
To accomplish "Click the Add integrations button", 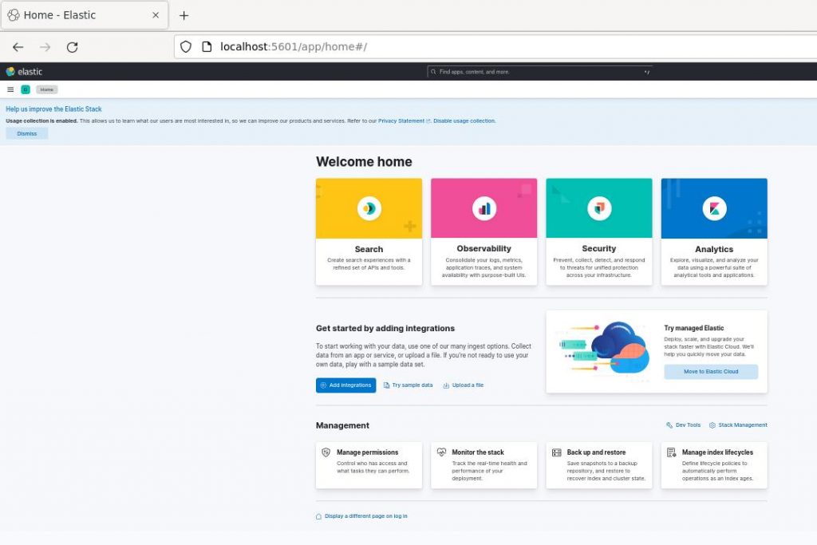I will point(346,385).
